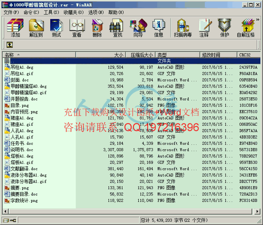Click the Test (测试) archive icon
263x225 pixels.
(56, 28)
